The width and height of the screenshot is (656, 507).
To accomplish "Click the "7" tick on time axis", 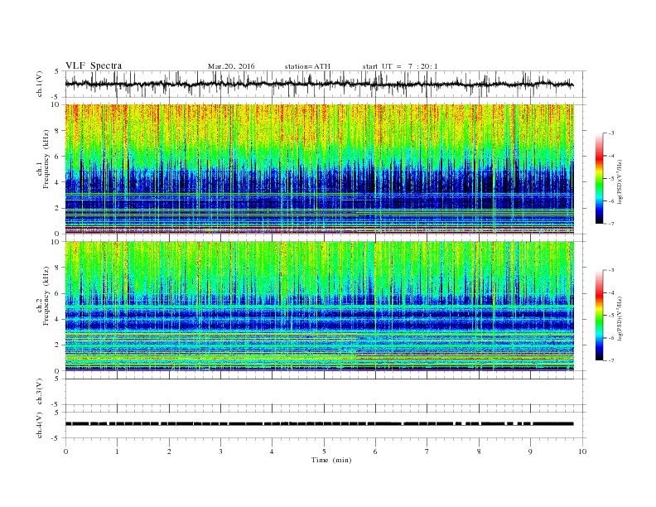I will [x=427, y=451].
